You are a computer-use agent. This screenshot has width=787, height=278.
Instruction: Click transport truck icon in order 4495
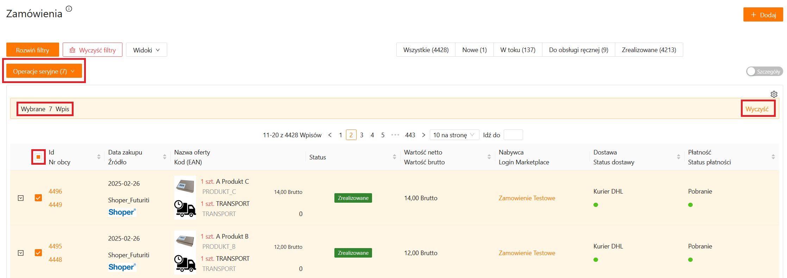pyautogui.click(x=185, y=264)
